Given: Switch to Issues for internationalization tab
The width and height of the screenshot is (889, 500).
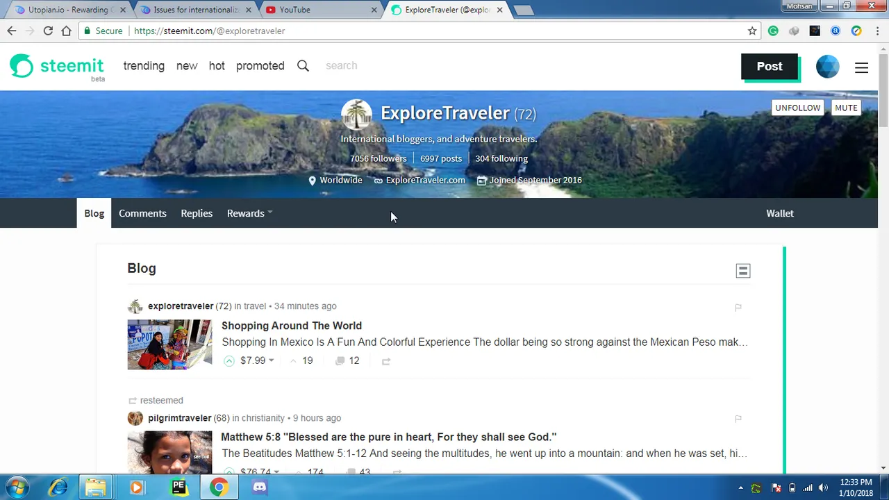Looking at the screenshot, I should pos(197,10).
